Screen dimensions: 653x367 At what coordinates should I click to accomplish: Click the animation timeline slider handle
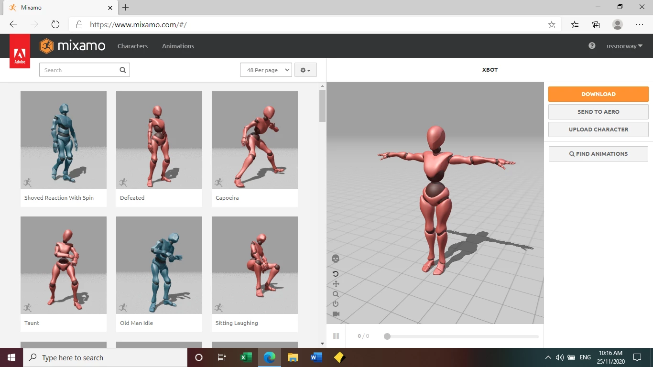click(387, 336)
